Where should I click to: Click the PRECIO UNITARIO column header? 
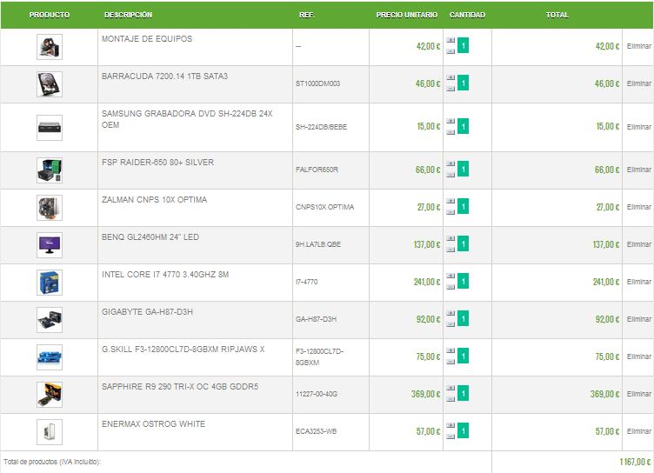407,15
